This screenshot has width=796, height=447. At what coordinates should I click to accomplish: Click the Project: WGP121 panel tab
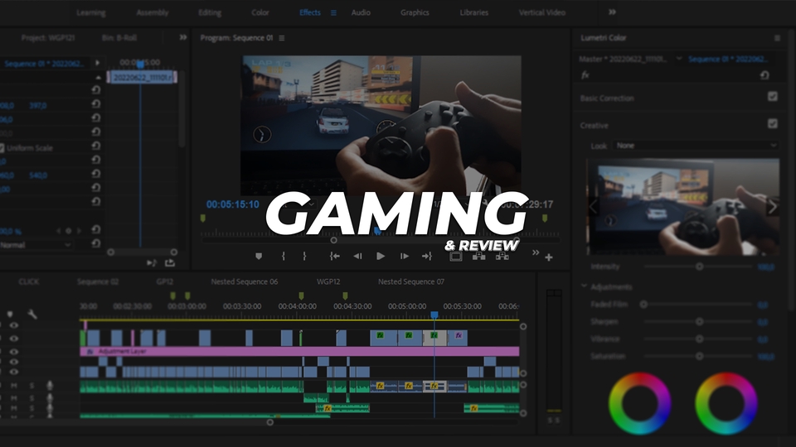(x=48, y=38)
